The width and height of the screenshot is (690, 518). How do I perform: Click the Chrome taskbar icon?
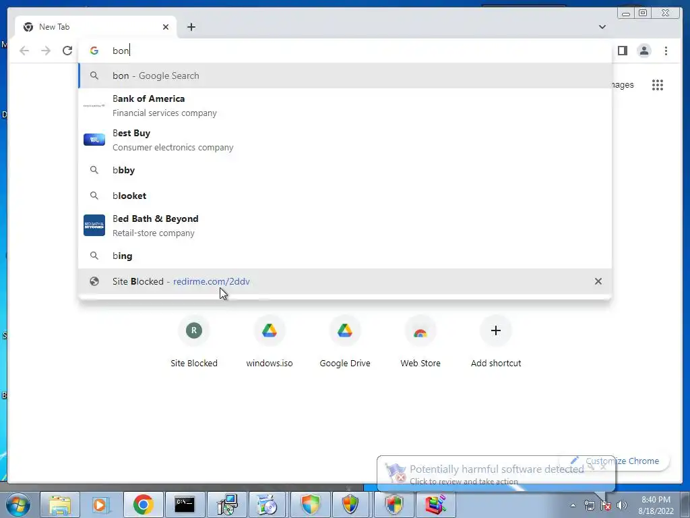pyautogui.click(x=143, y=505)
